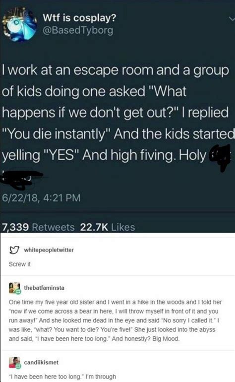235x382 pixels.
Task: Click the candiikismet avatar picture
Action: click(x=14, y=362)
